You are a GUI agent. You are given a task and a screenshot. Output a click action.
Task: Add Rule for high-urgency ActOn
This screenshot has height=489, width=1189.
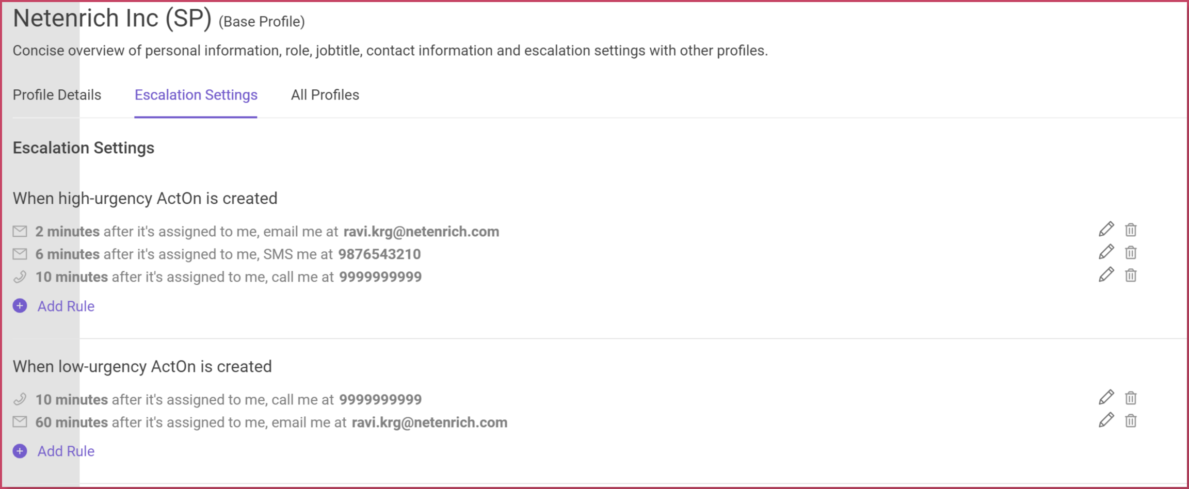pyautogui.click(x=66, y=306)
